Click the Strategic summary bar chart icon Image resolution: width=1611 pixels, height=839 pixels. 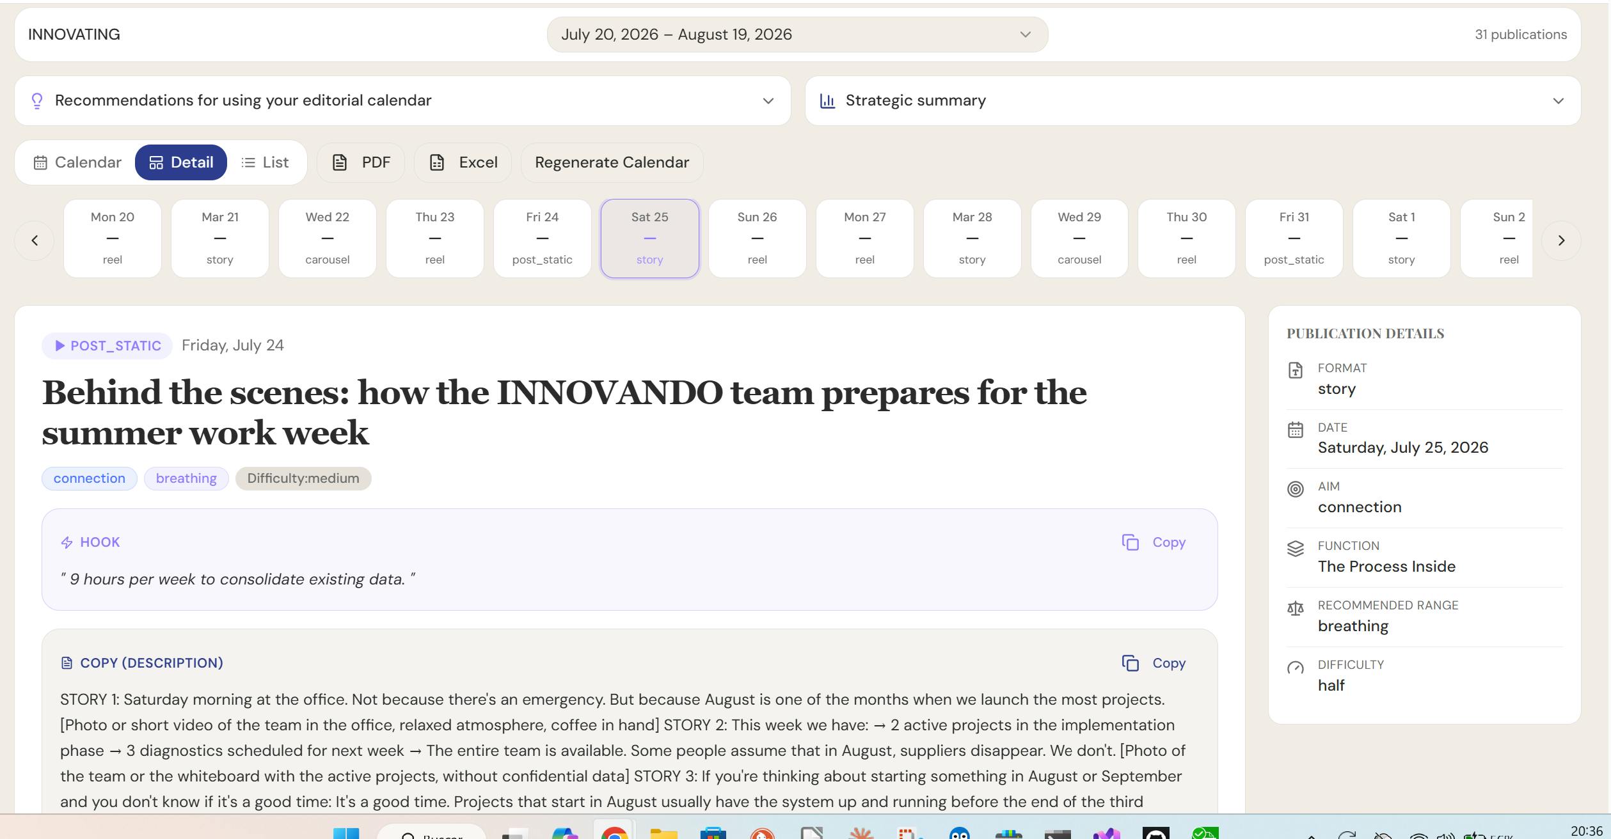click(x=827, y=101)
